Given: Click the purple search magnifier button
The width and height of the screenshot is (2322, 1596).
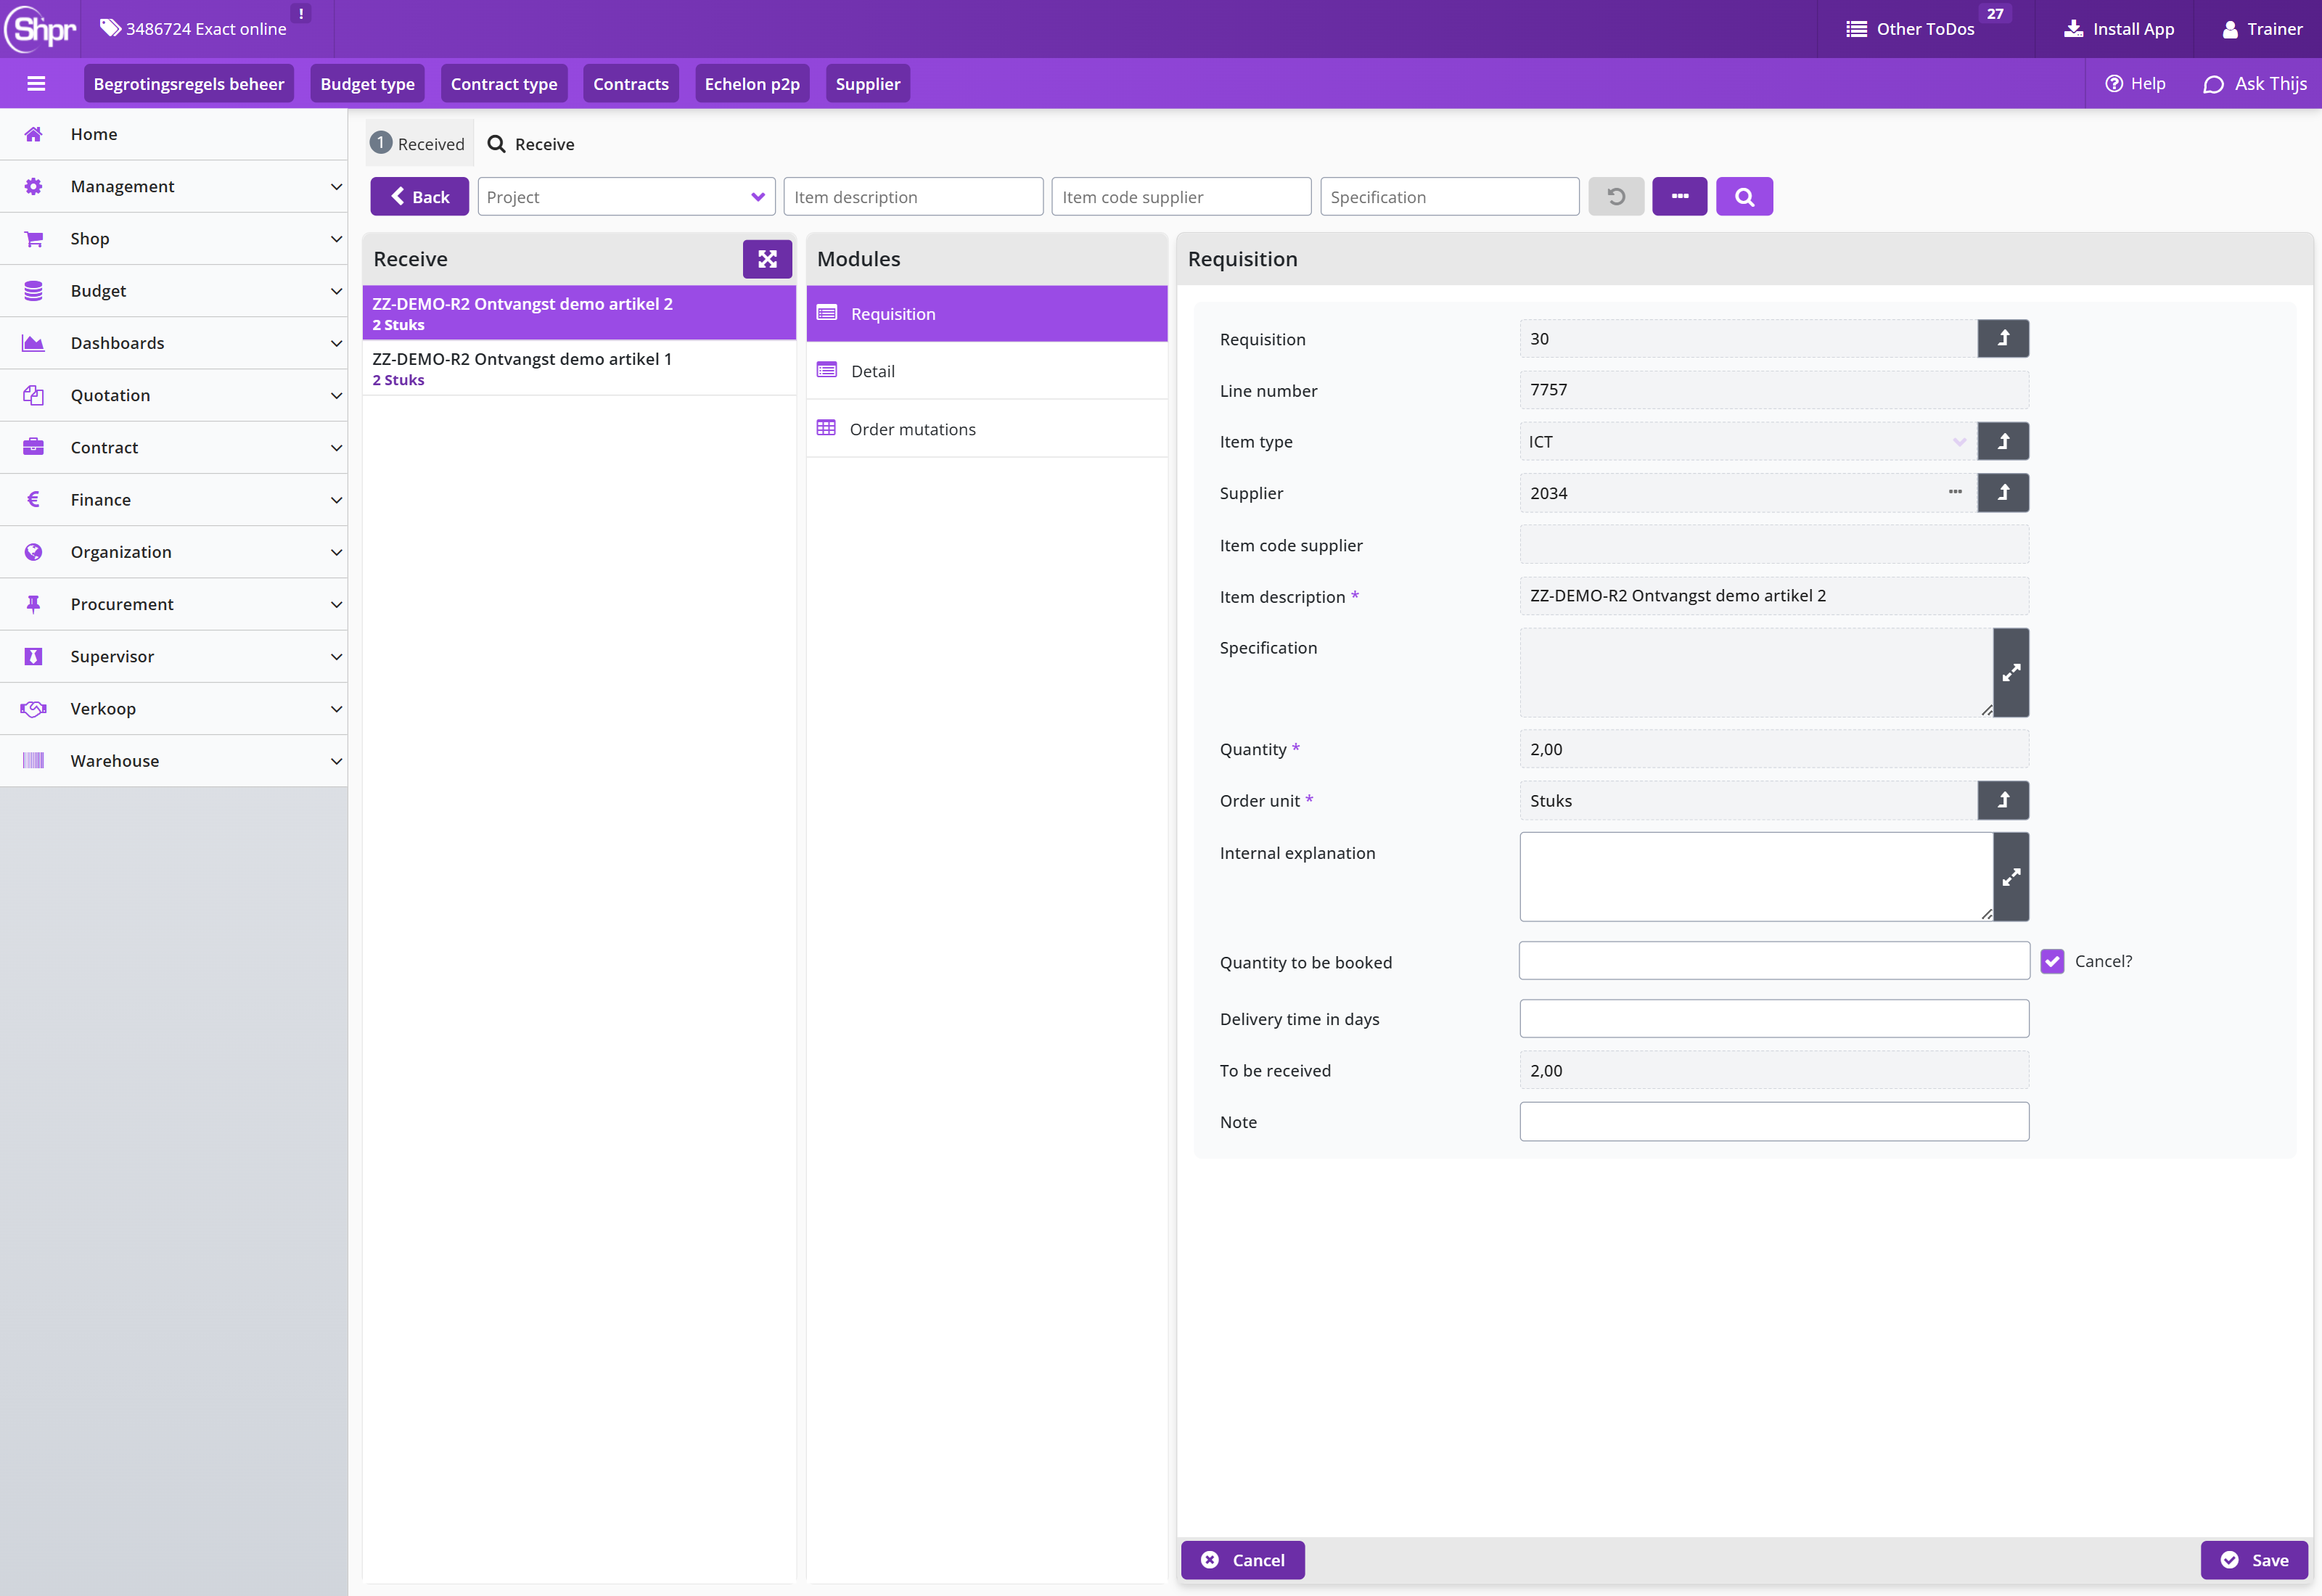Looking at the screenshot, I should [1744, 197].
